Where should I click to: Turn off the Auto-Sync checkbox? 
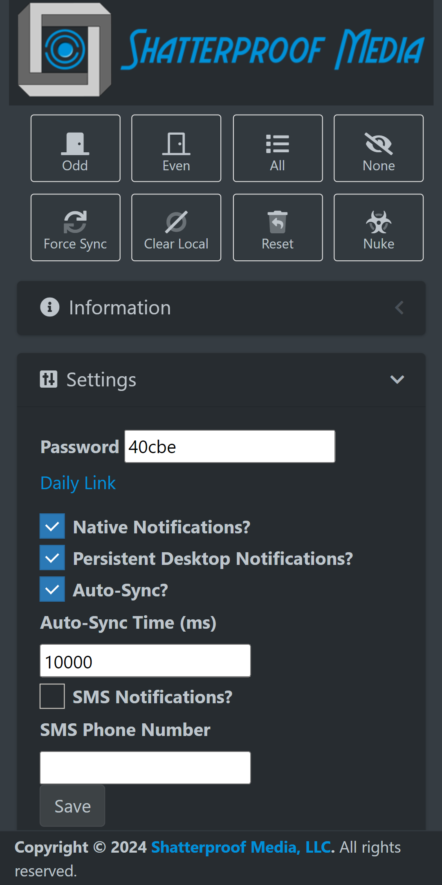pos(52,589)
